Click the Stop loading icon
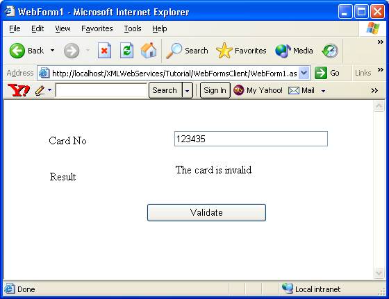Image resolution: width=389 pixels, height=299 pixels. click(104, 51)
